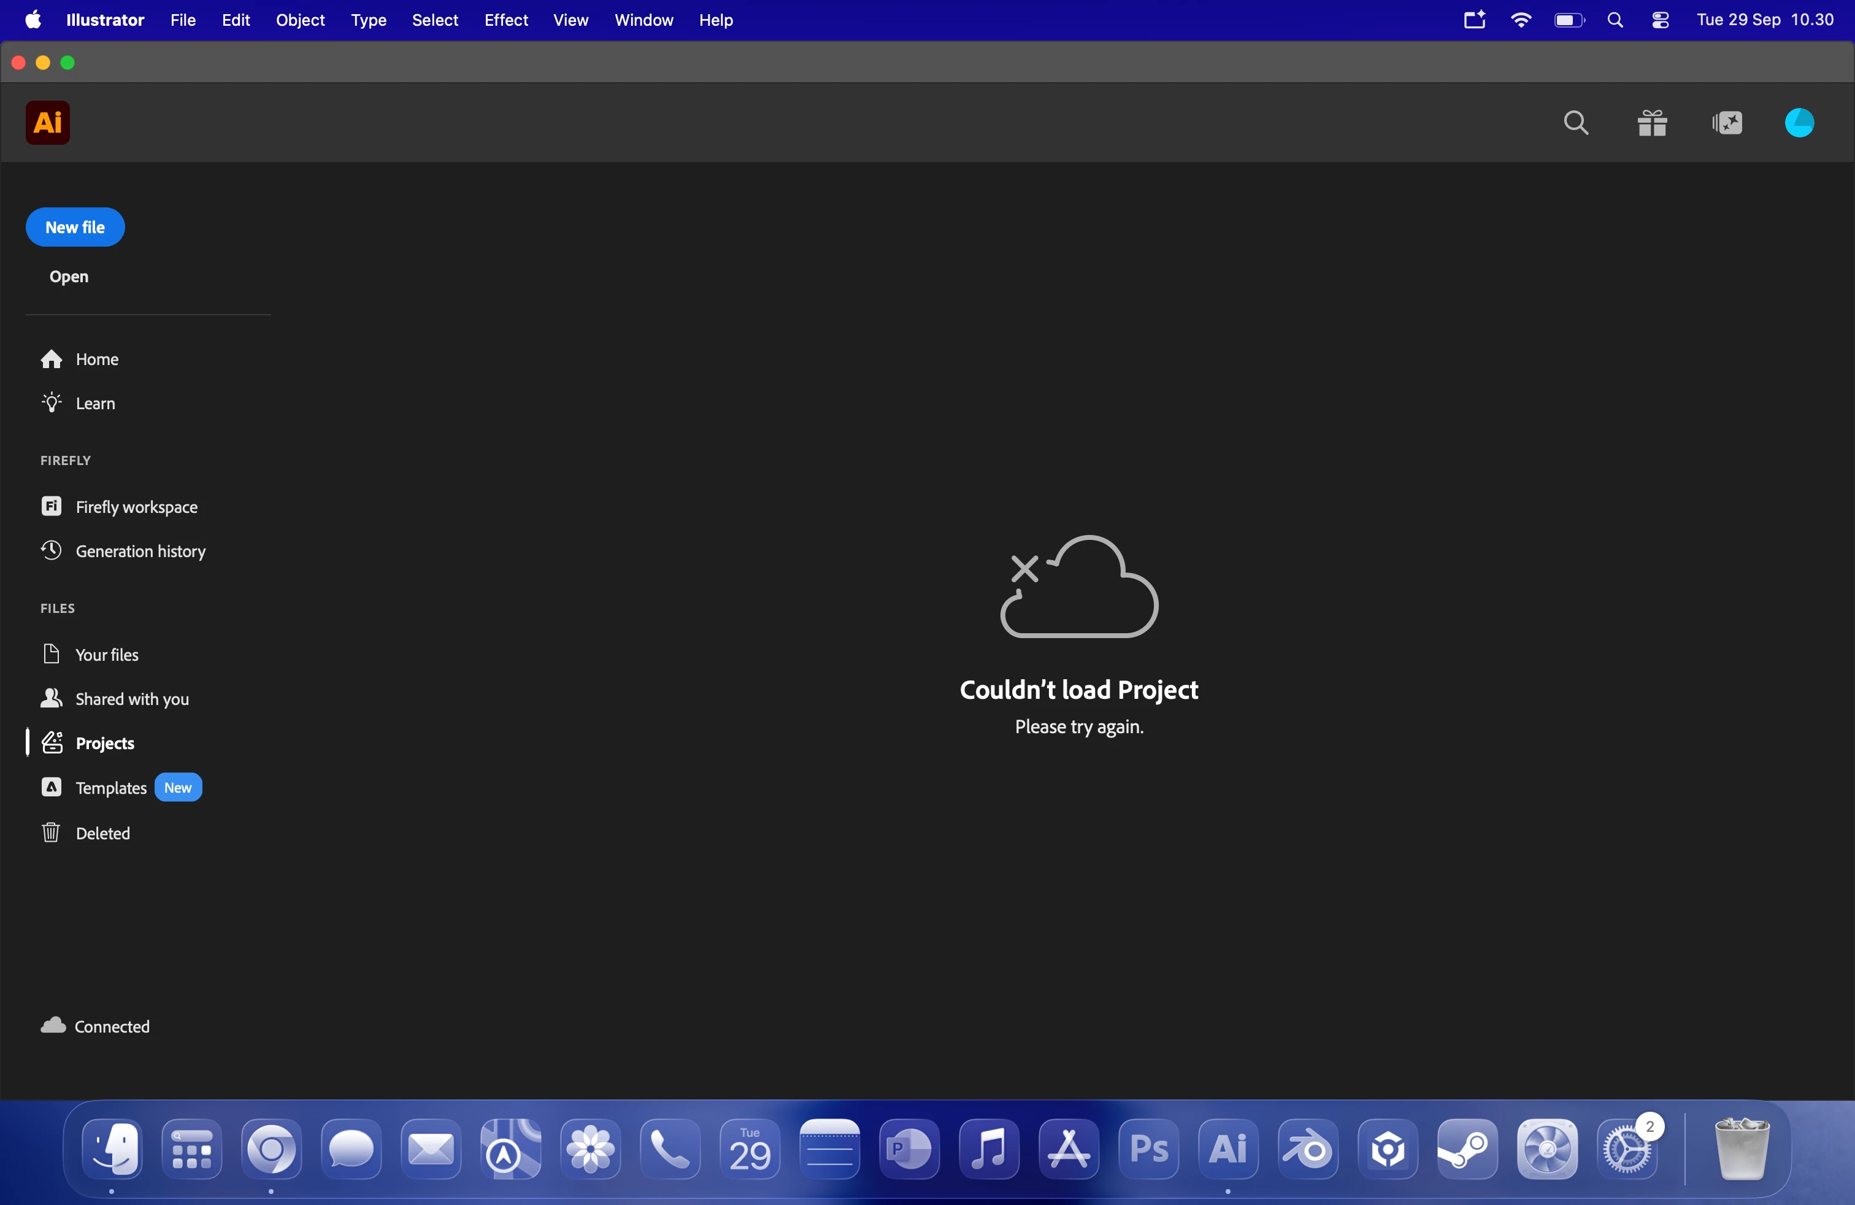Image resolution: width=1855 pixels, height=1205 pixels.
Task: Click the share window icon beside avatar
Action: click(1727, 122)
